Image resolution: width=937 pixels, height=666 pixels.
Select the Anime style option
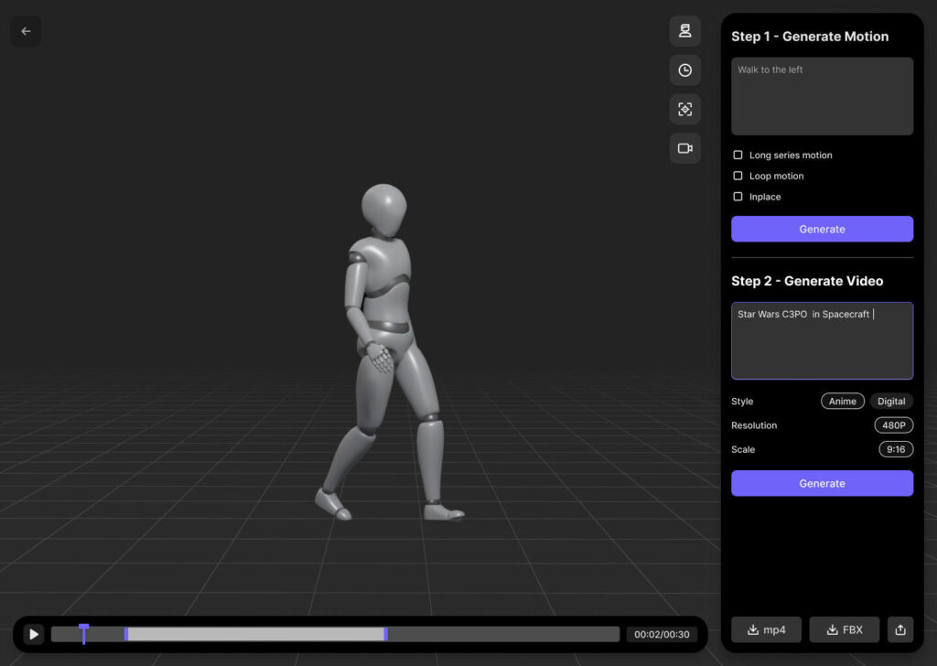[x=842, y=401]
